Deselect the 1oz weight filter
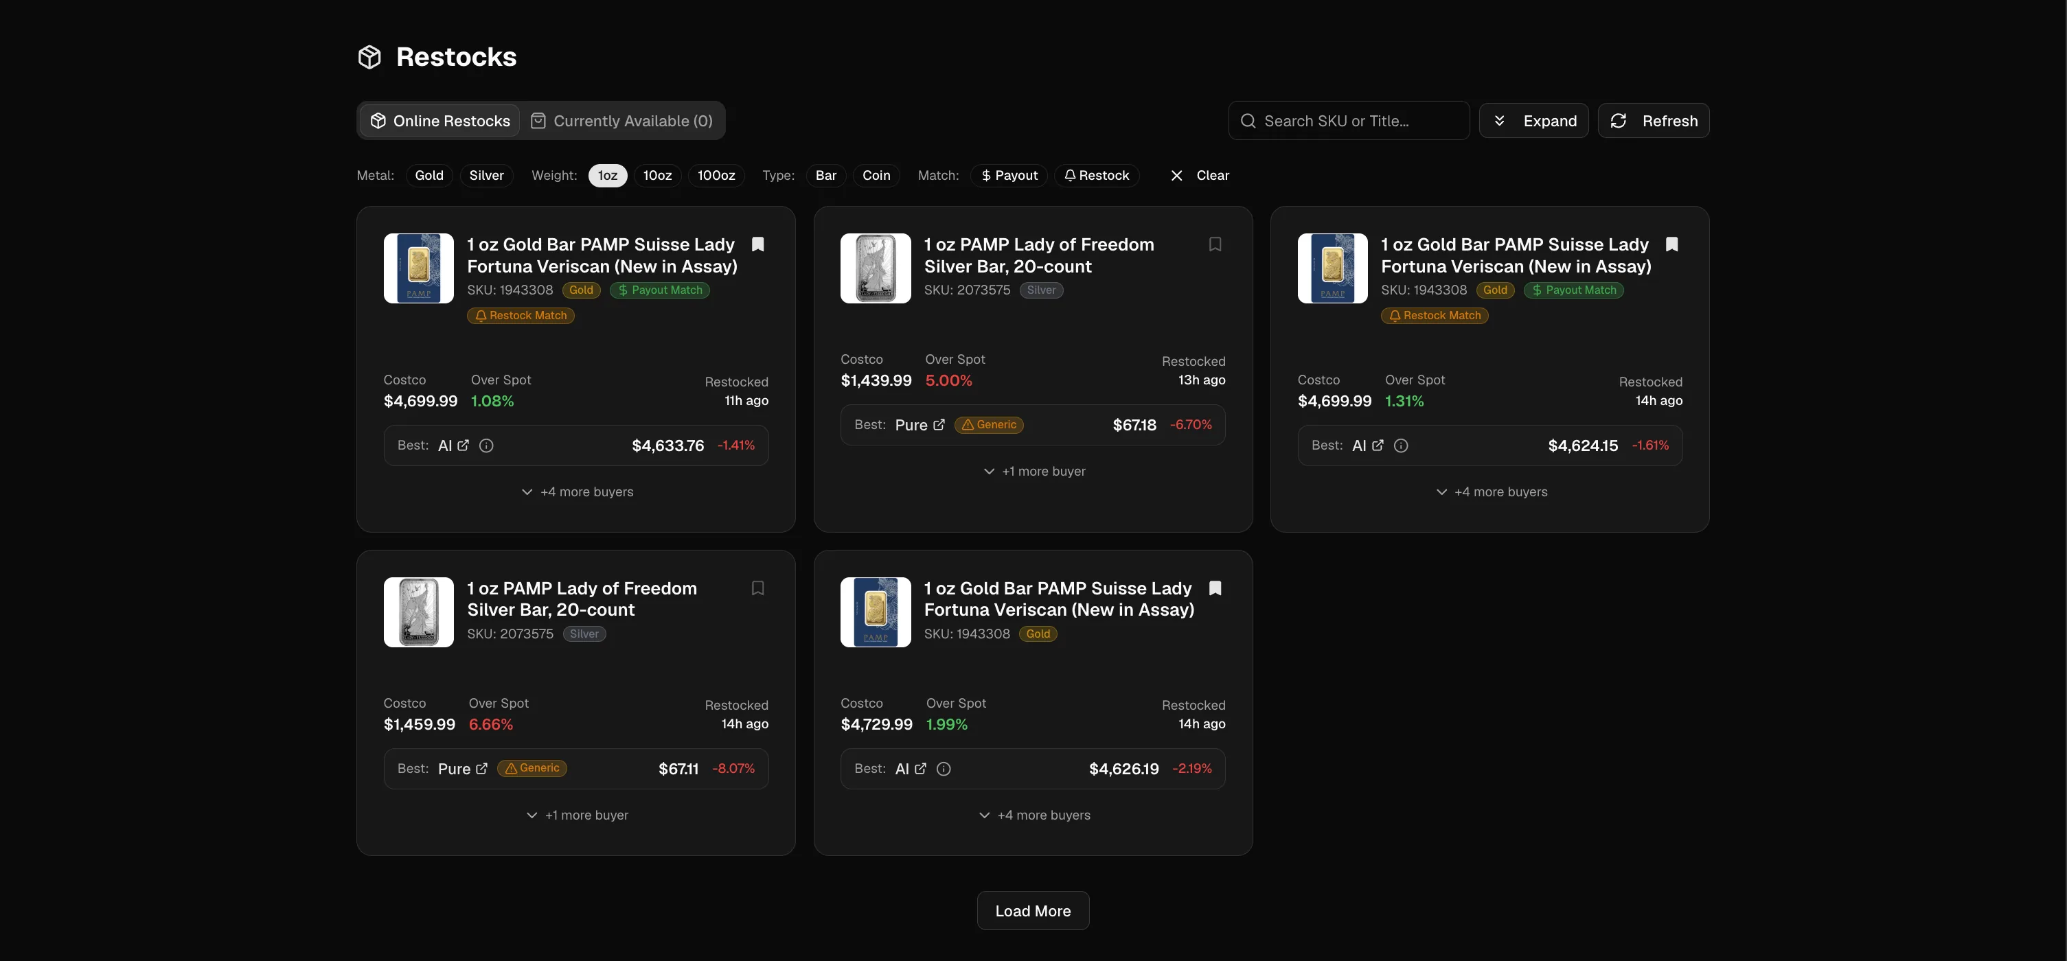This screenshot has width=2067, height=961. pos(608,176)
